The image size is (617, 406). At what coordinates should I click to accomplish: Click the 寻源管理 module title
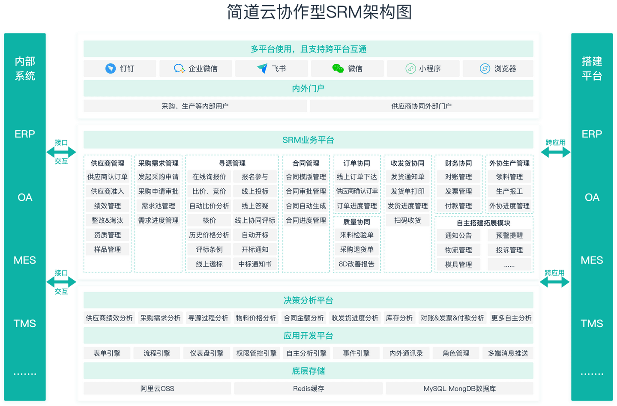point(232,163)
